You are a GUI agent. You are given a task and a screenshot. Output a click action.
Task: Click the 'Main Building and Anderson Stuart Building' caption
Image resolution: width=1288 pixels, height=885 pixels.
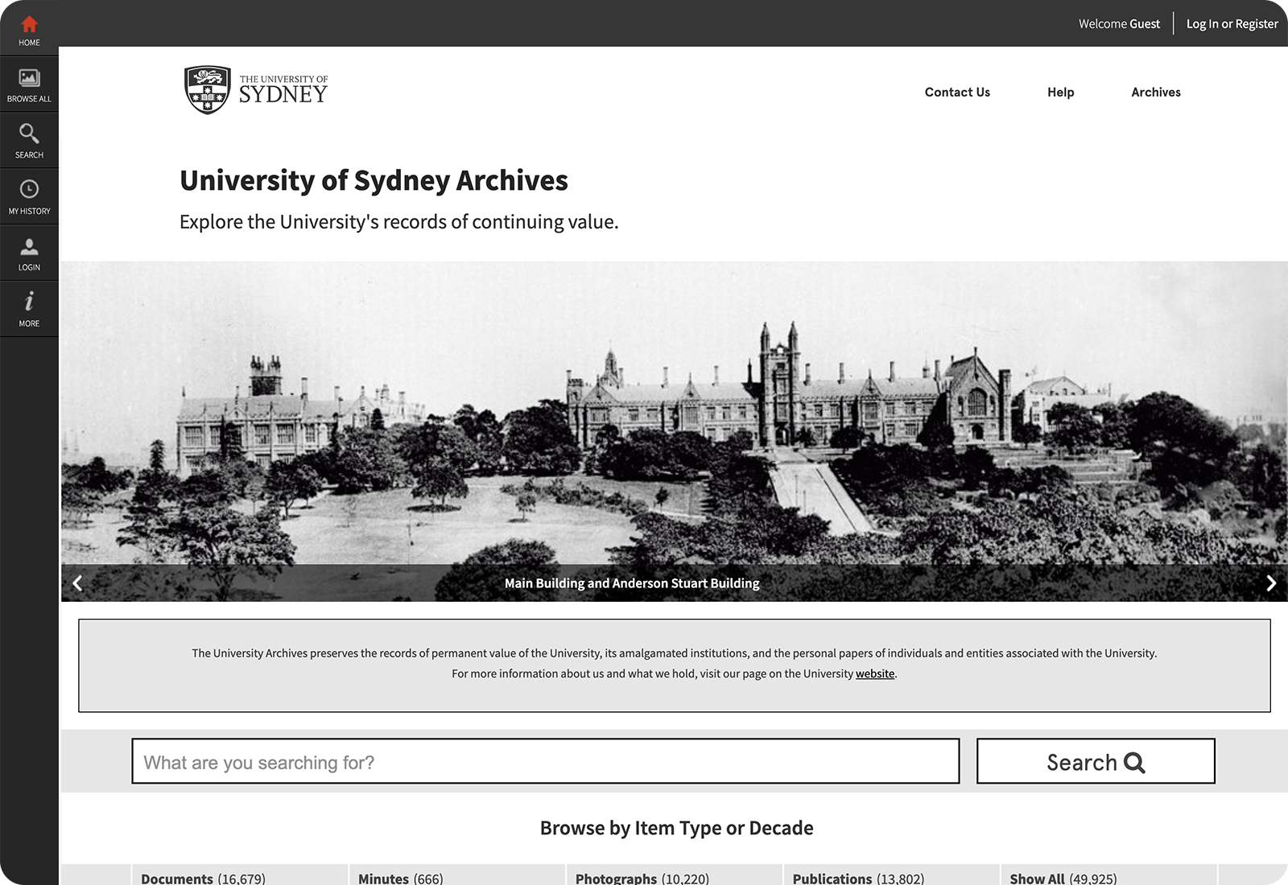[x=632, y=583]
